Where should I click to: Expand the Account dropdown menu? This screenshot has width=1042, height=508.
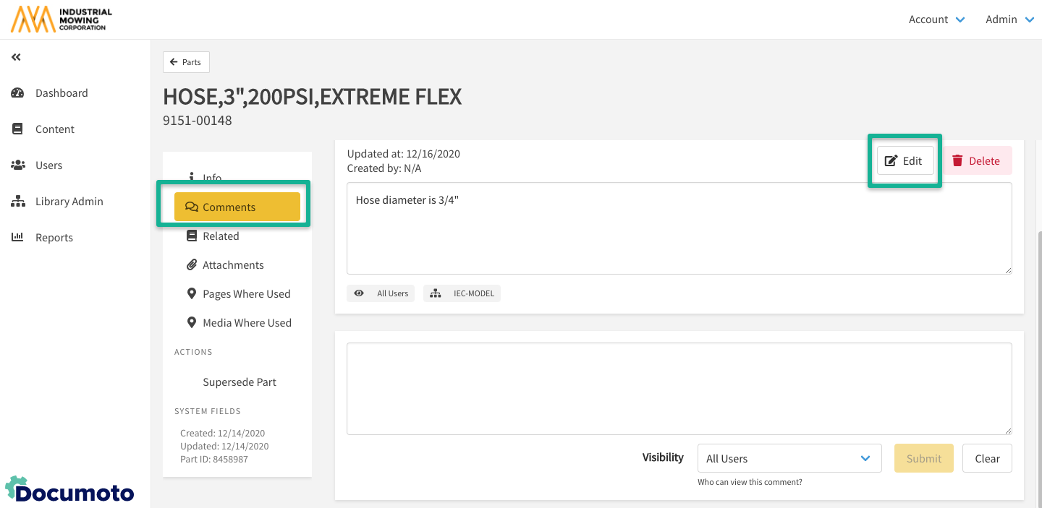click(936, 20)
